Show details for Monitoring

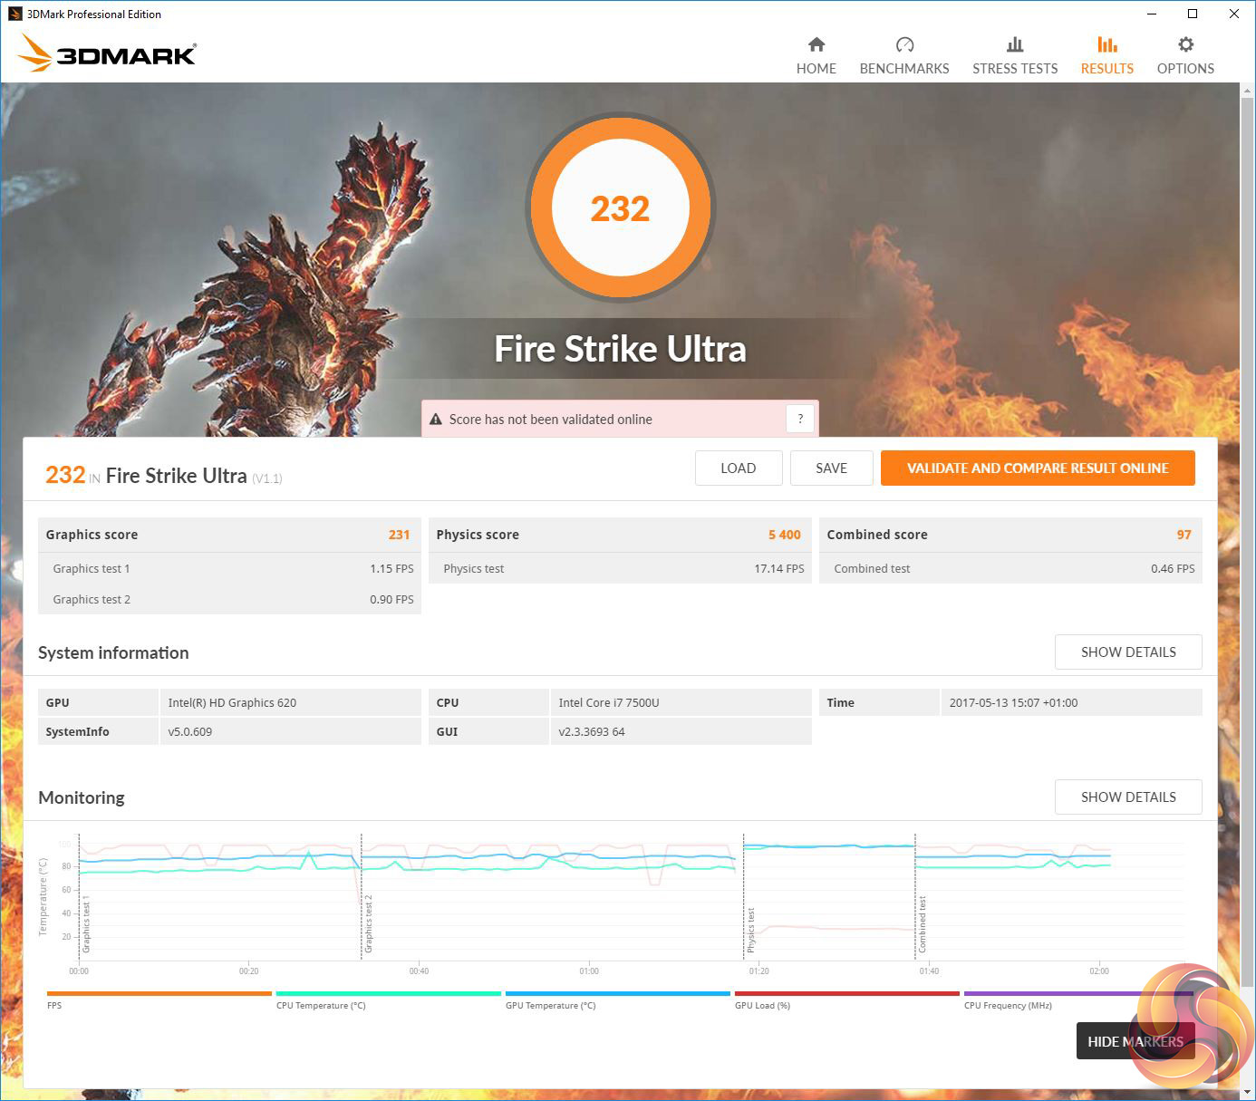tap(1128, 797)
